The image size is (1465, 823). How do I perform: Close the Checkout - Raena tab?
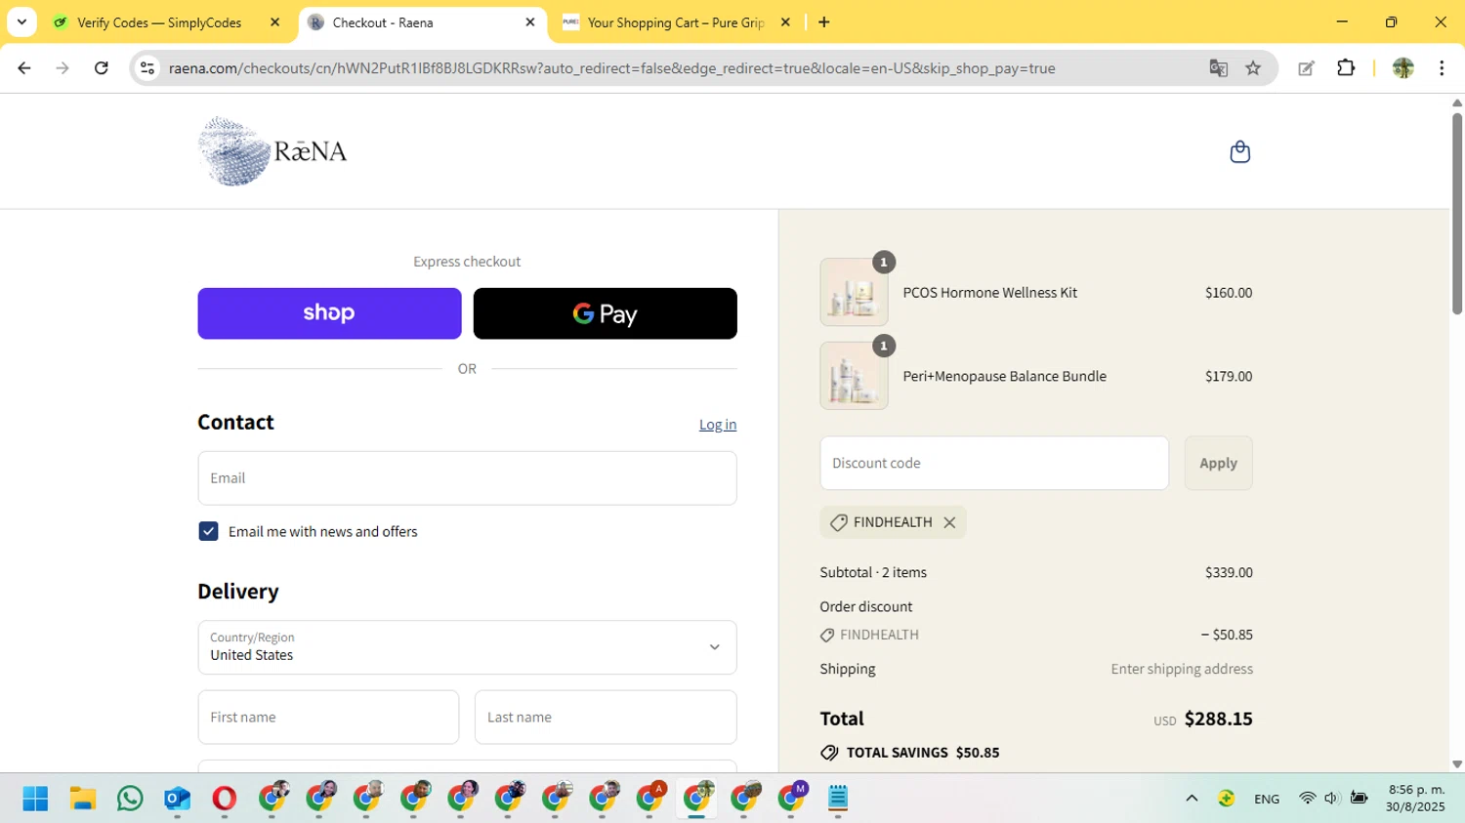click(x=530, y=22)
